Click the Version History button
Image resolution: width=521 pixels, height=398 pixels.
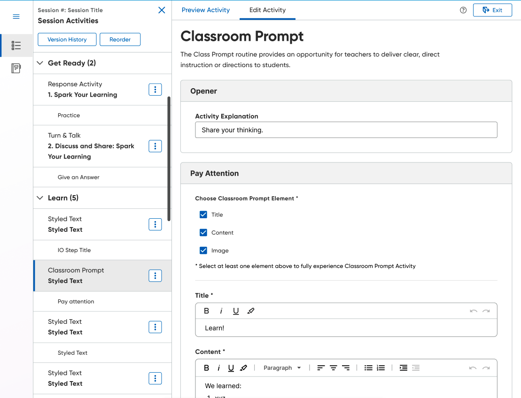[67, 39]
